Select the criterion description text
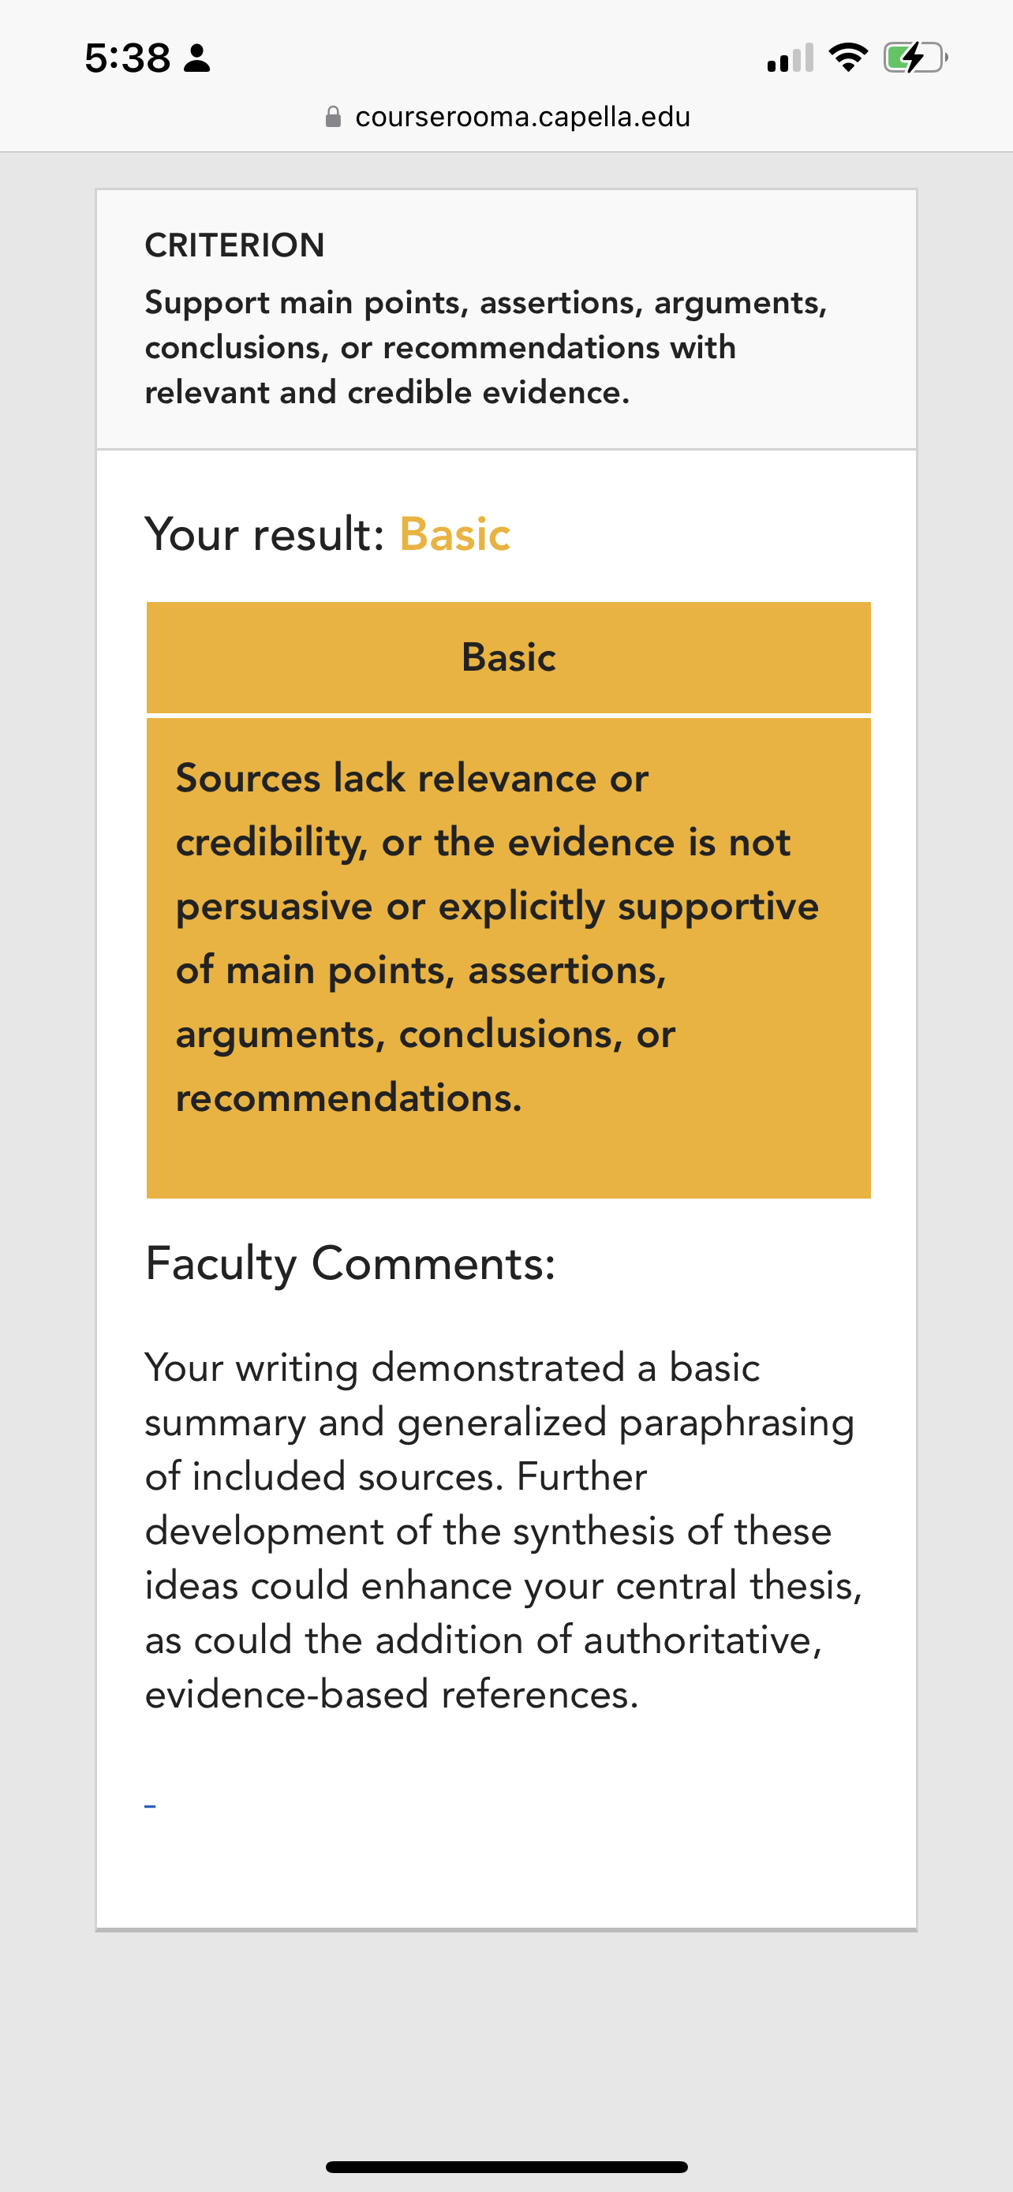This screenshot has width=1013, height=2192. (x=486, y=347)
